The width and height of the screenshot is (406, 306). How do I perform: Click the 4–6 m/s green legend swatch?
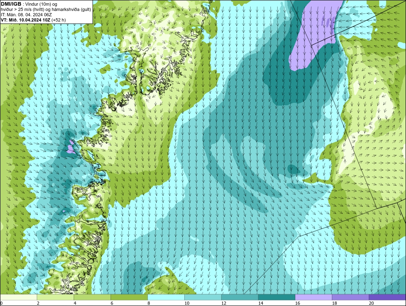[x=92, y=297]
